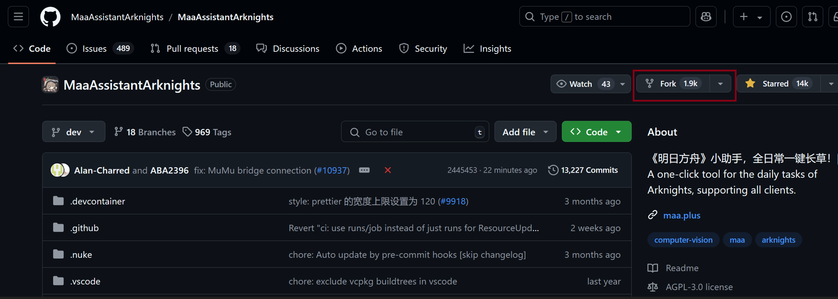The width and height of the screenshot is (838, 299).
Task: Open the .devcontainer folder name
Action: click(x=98, y=201)
